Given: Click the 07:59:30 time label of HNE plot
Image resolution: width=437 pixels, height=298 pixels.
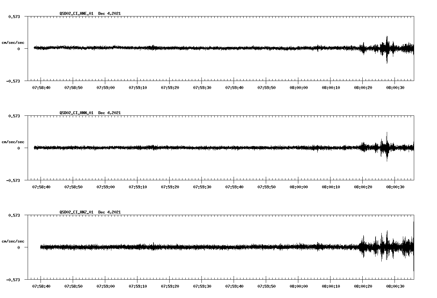Looking at the screenshot, I should [202, 88].
